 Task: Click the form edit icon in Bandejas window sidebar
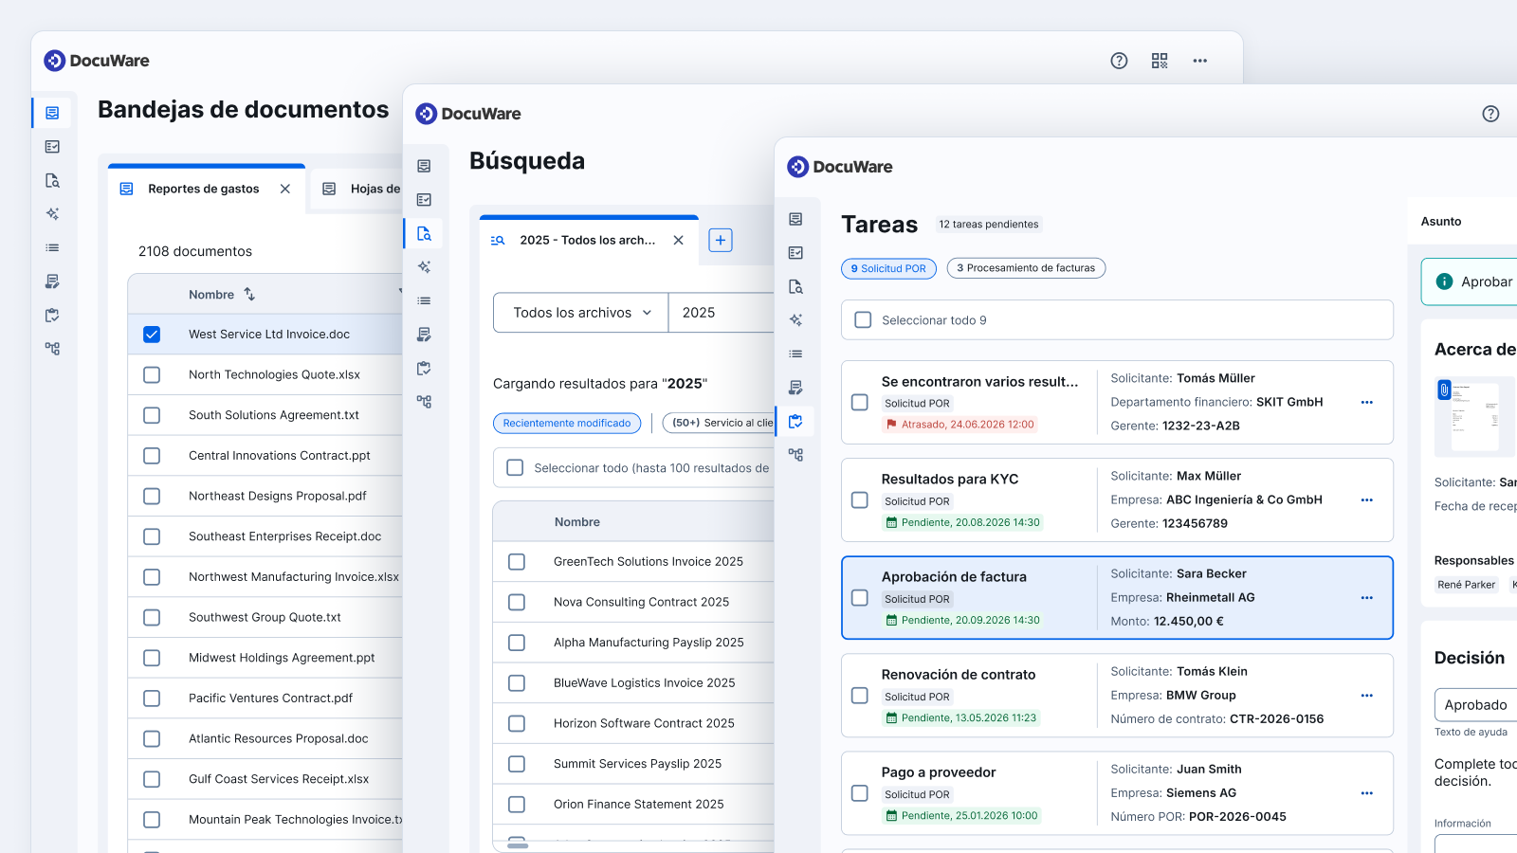click(x=52, y=281)
